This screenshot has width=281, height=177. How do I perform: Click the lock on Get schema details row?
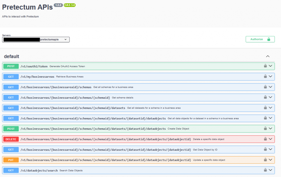point(265,97)
